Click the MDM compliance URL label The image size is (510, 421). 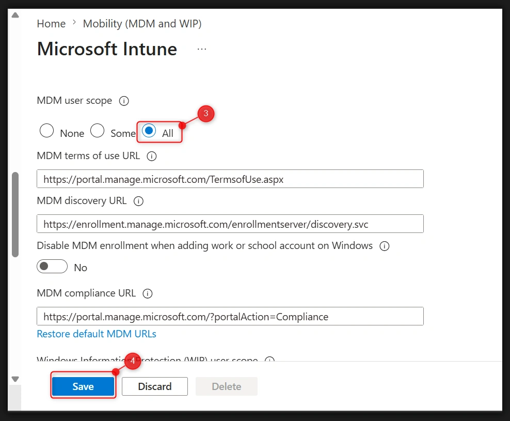pyautogui.click(x=86, y=293)
